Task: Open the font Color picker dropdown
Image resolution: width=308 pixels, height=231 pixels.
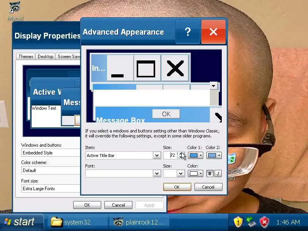Action: [x=196, y=174]
